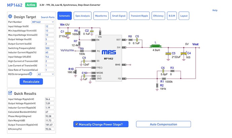Uncheck Manually Change Power Stage checkbox
Viewport: 232px width, 138px height.
click(77, 124)
